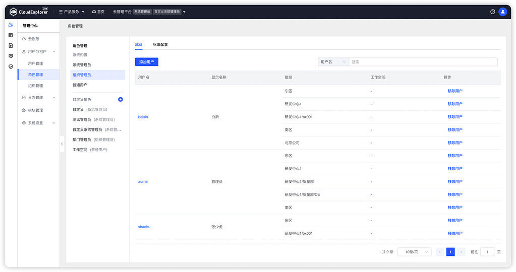Open the baixin username link
Screen dimensions: 516x272
(143, 117)
